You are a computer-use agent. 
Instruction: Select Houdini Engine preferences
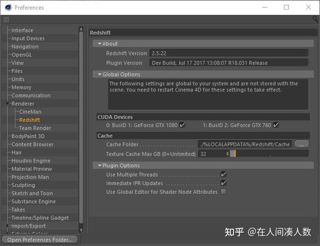click(x=31, y=161)
